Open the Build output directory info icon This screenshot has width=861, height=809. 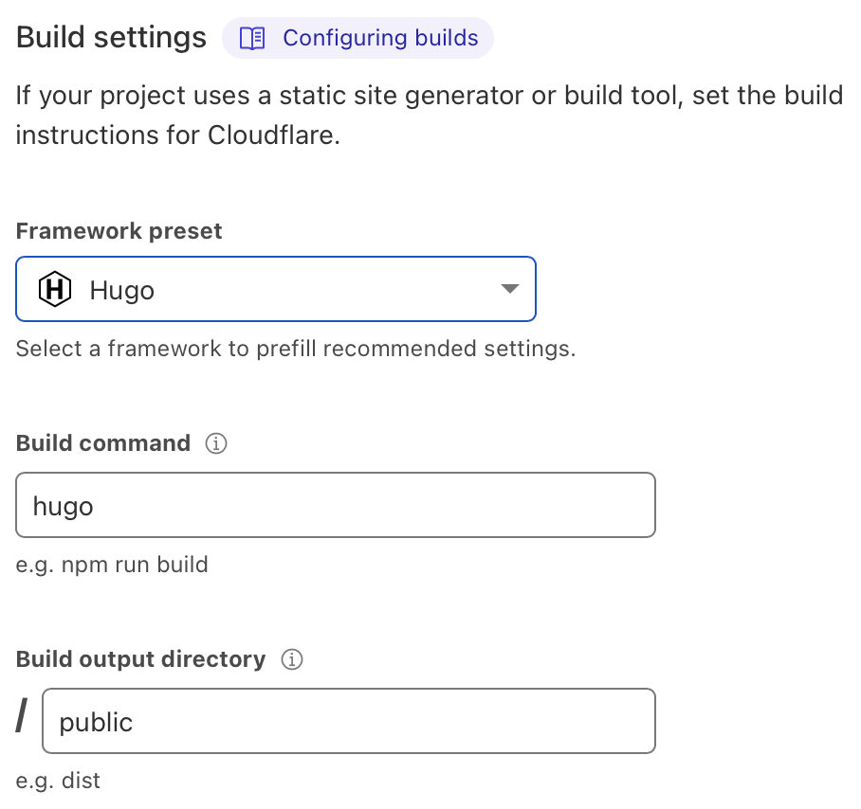click(x=291, y=659)
